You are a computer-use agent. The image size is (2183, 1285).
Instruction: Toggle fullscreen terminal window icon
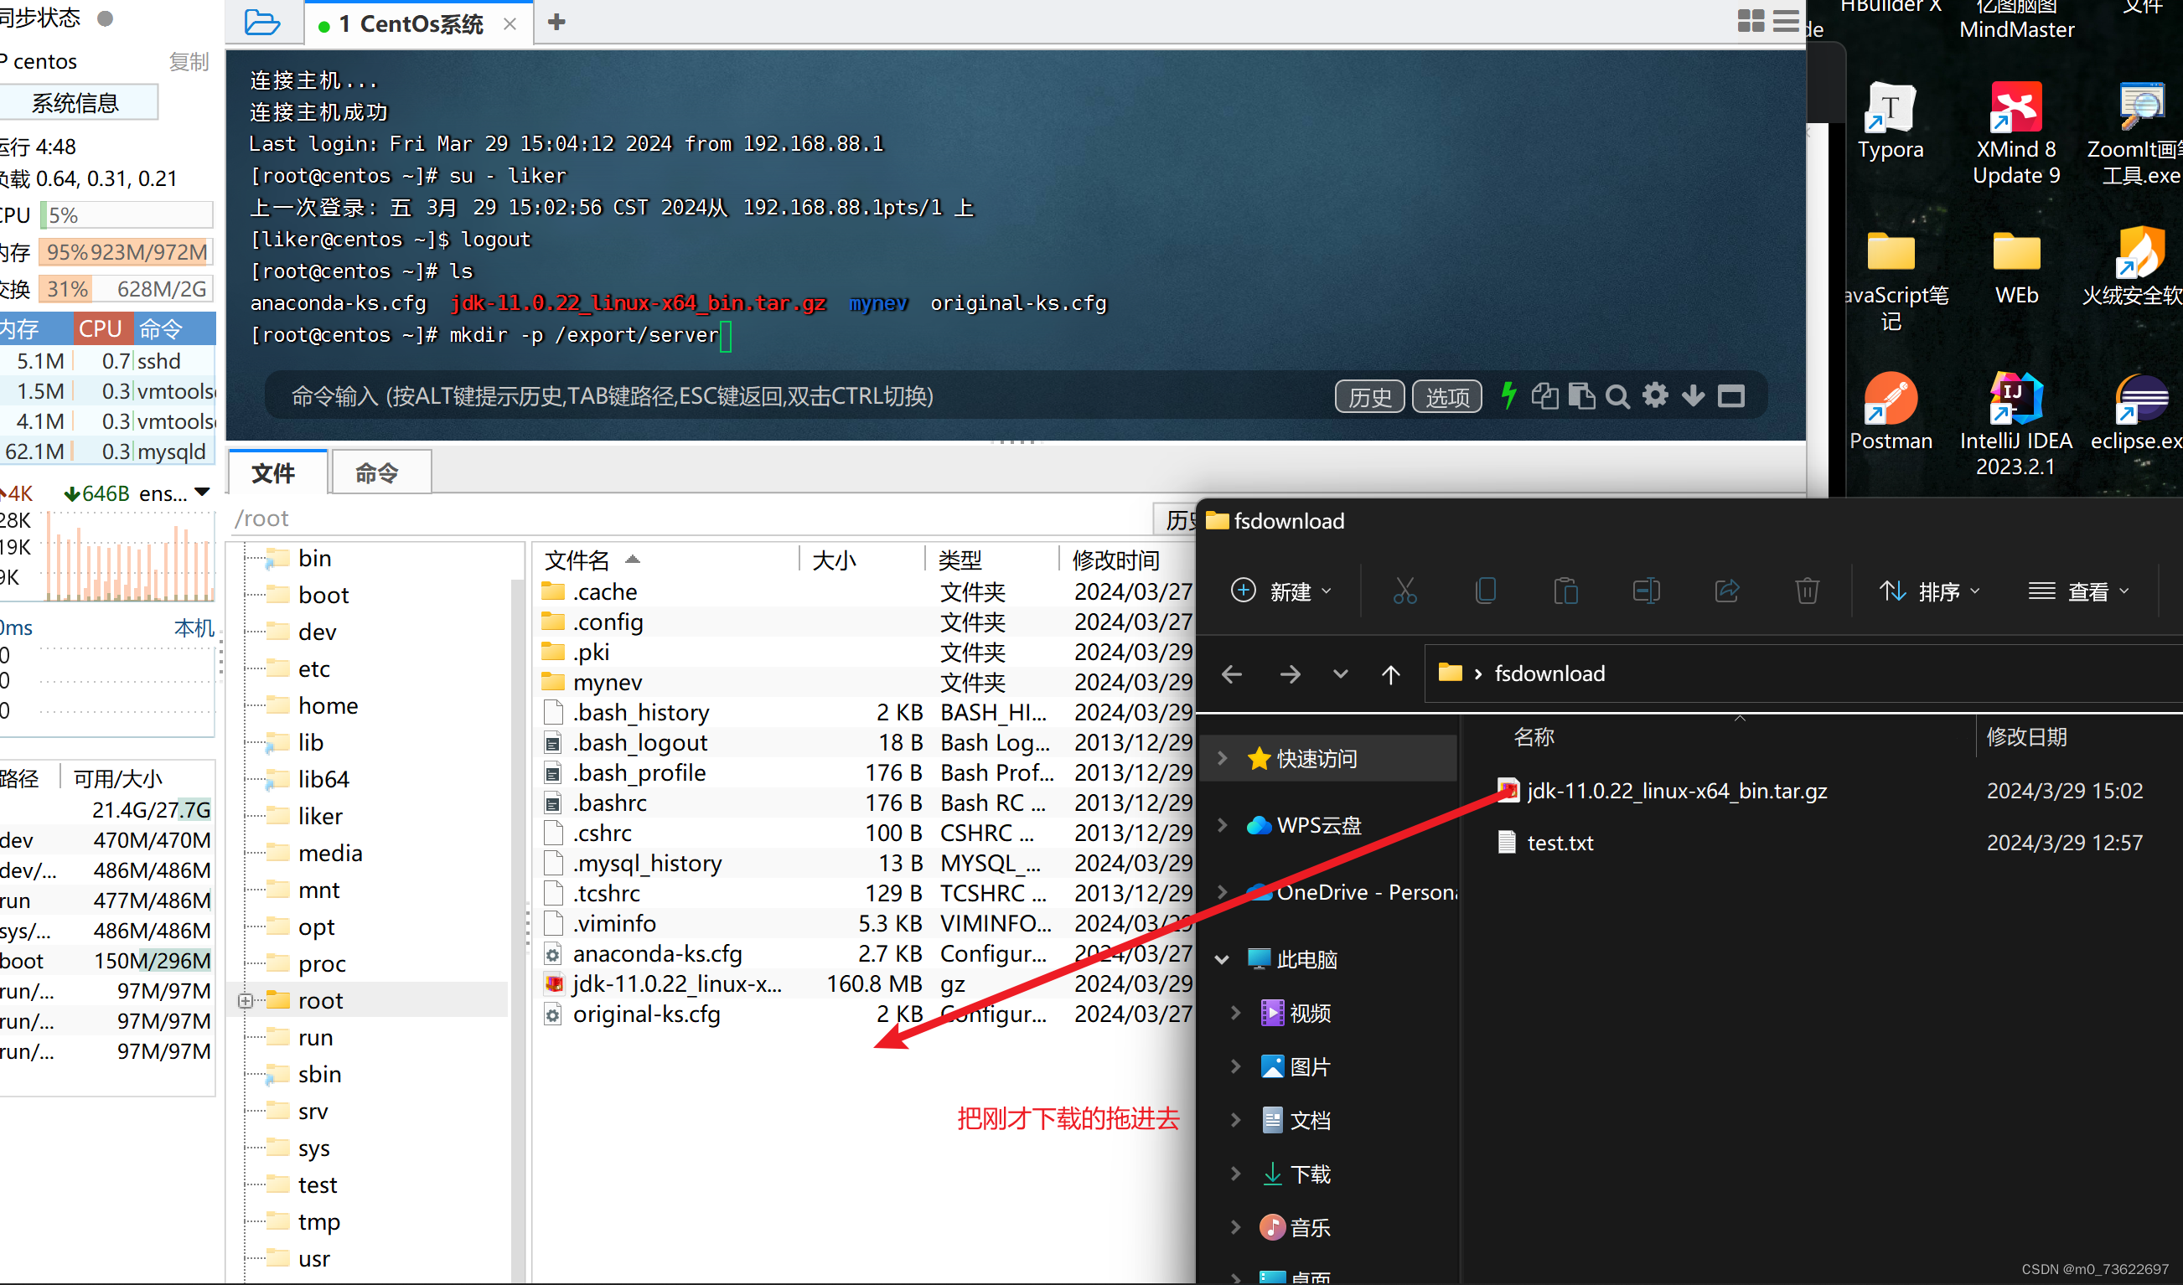1730,396
